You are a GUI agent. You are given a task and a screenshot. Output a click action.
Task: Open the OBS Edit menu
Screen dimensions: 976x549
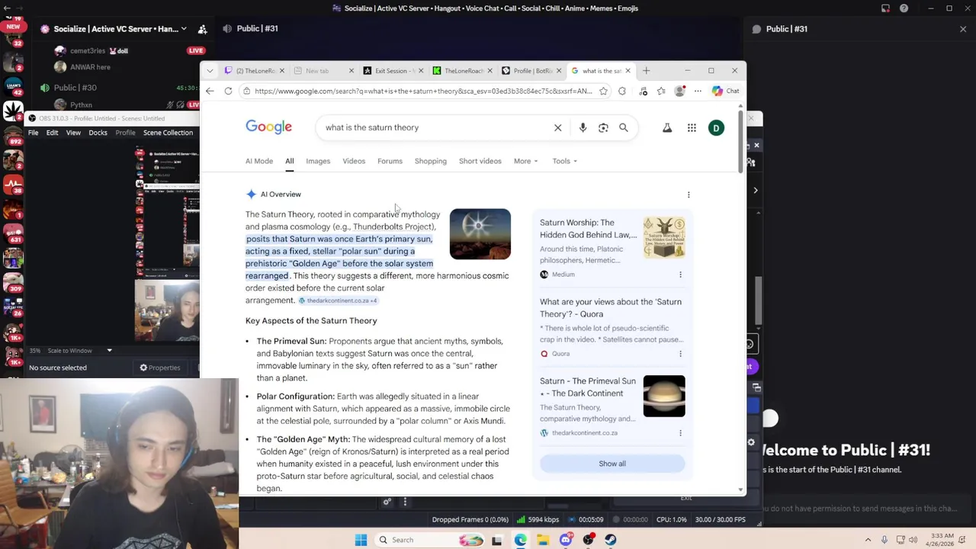click(52, 133)
